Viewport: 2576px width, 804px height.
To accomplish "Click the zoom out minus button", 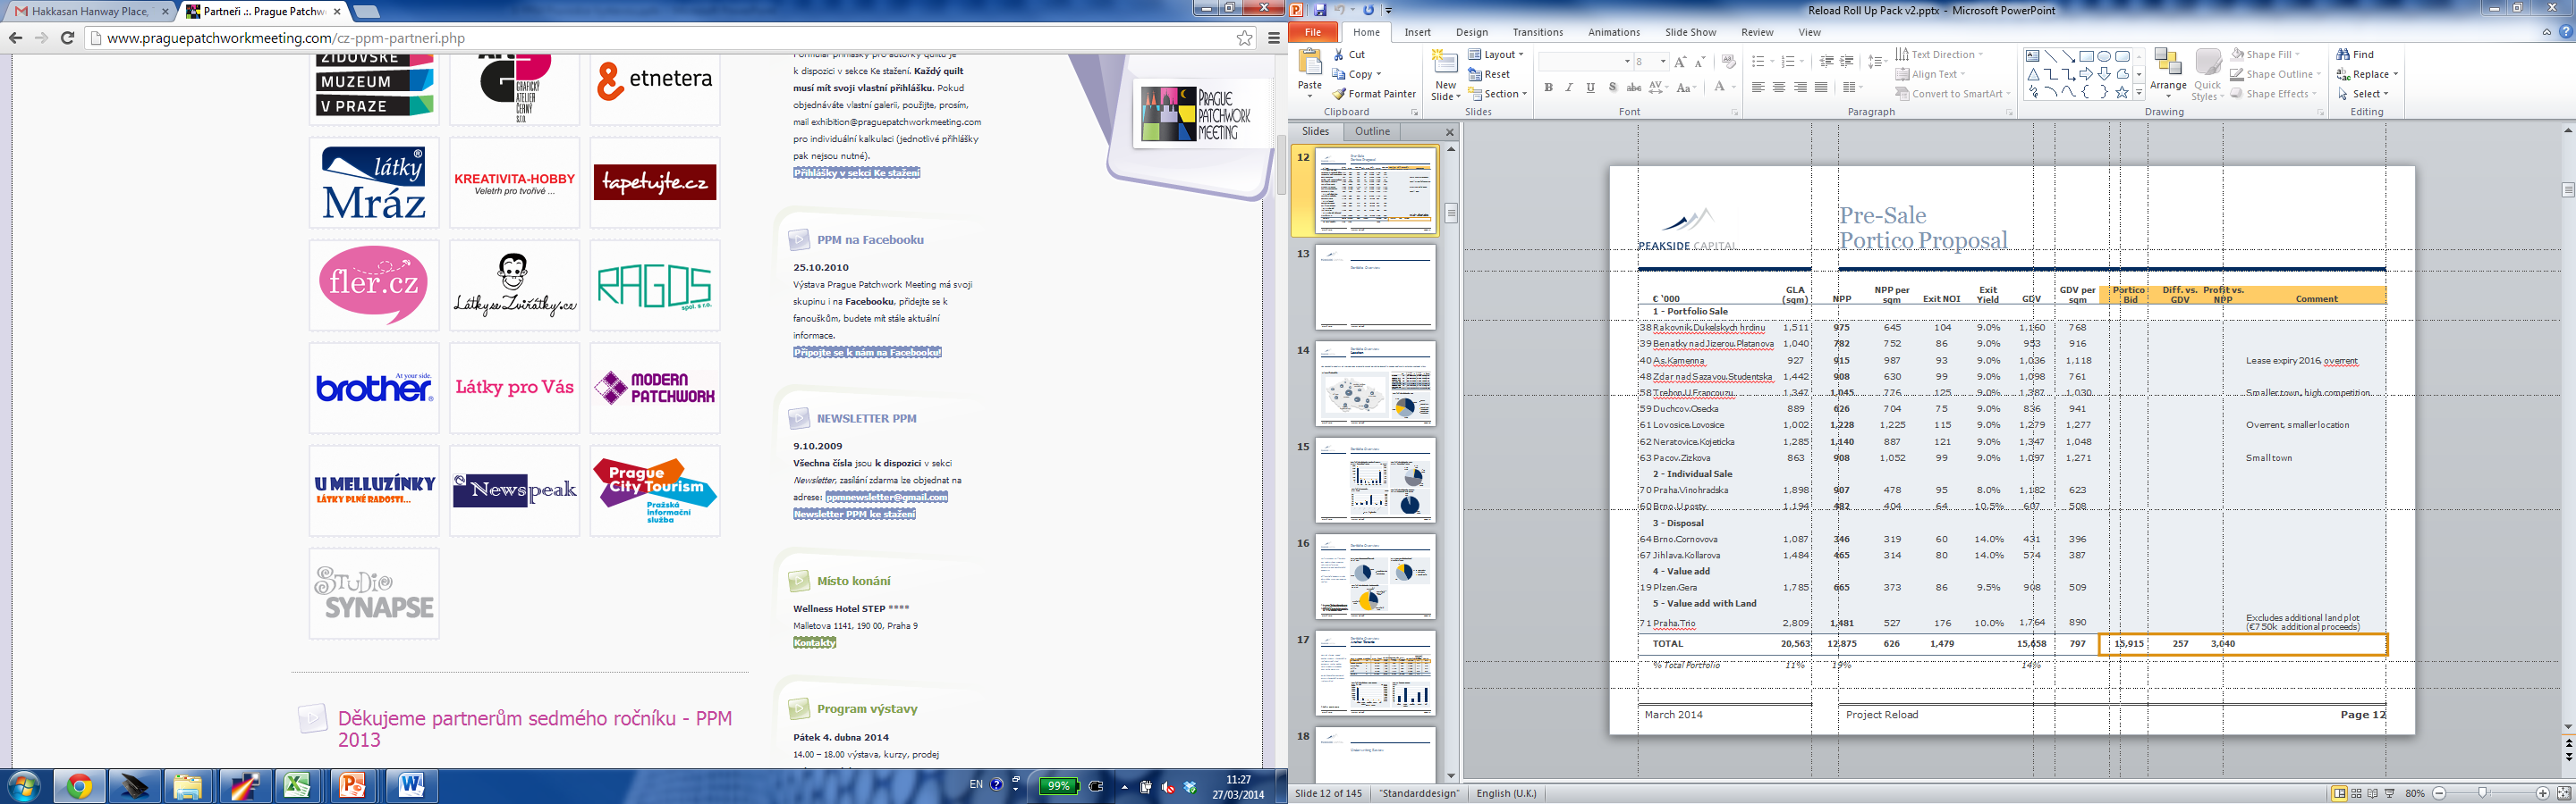I will tap(2438, 793).
